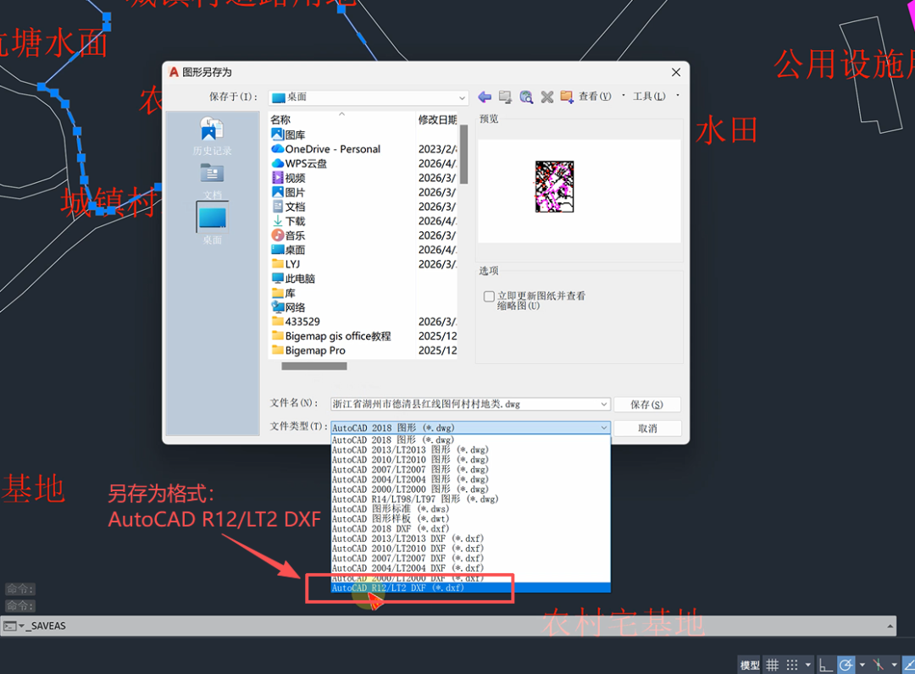Open the 音乐 folder in file list
The width and height of the screenshot is (915, 674).
(288, 235)
